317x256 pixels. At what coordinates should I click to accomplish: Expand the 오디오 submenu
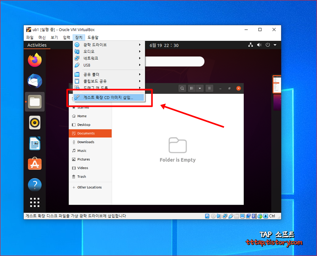[109, 51]
